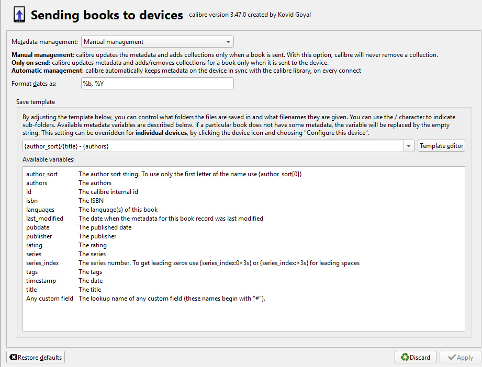Select the tags variable row
The height and width of the screenshot is (367, 482).
click(32, 272)
